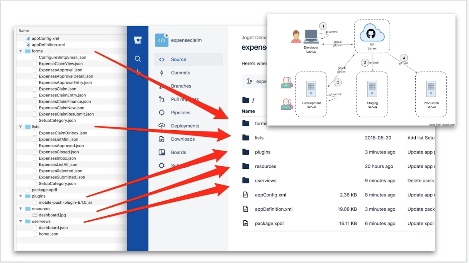Image resolution: width=469 pixels, height=263 pixels.
Task: Select ExpensesRejected.json in file tree
Action: [x=60, y=171]
